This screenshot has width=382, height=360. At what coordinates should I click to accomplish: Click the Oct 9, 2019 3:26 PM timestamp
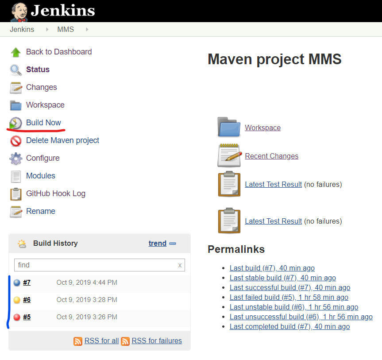point(87,317)
